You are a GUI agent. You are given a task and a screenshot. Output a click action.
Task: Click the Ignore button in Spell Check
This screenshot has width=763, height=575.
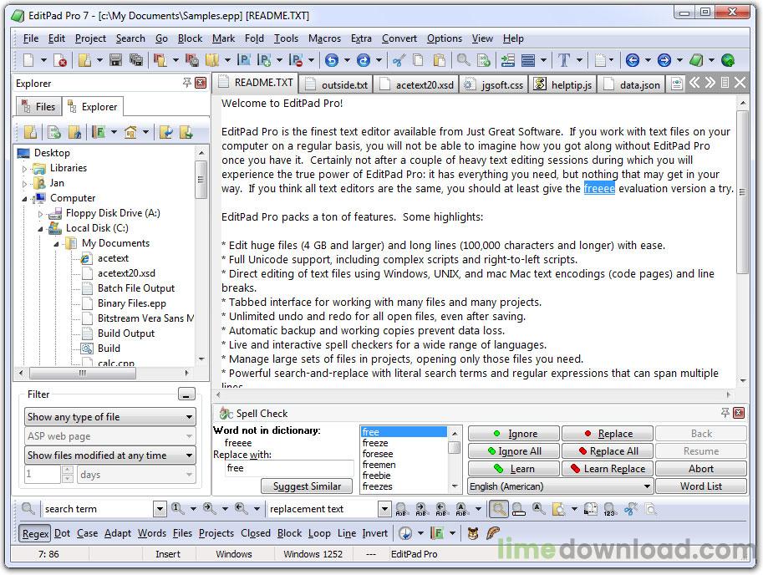click(514, 434)
